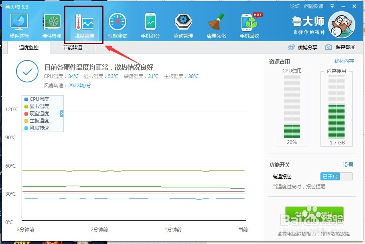Click the 内存使用 1.7 GB bar

click(x=337, y=106)
